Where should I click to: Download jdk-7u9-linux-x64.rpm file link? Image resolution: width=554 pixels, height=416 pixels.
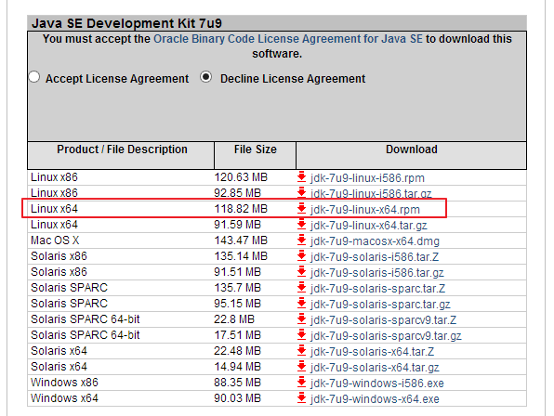click(x=365, y=210)
